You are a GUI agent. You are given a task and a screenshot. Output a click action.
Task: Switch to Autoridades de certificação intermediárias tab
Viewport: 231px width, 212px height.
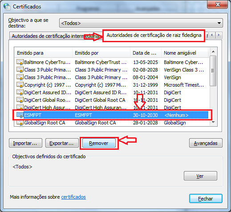pos(56,36)
